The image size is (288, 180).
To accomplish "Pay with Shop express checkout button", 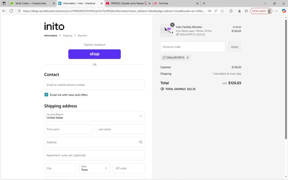I will tap(94, 54).
